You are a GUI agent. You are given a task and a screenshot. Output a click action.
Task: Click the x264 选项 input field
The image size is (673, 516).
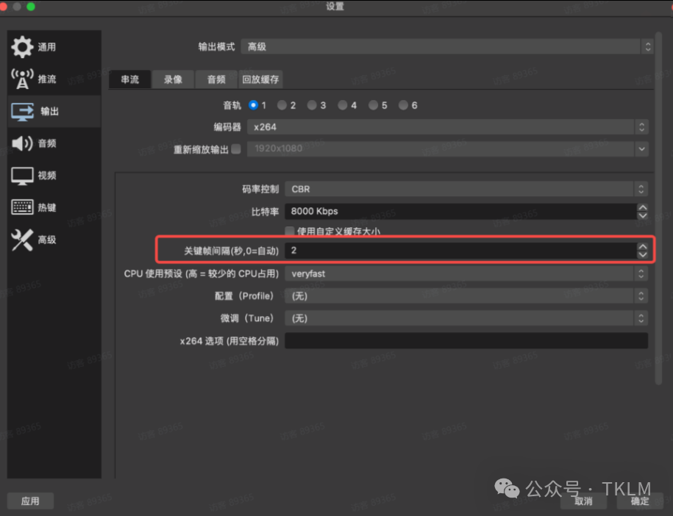(x=467, y=340)
